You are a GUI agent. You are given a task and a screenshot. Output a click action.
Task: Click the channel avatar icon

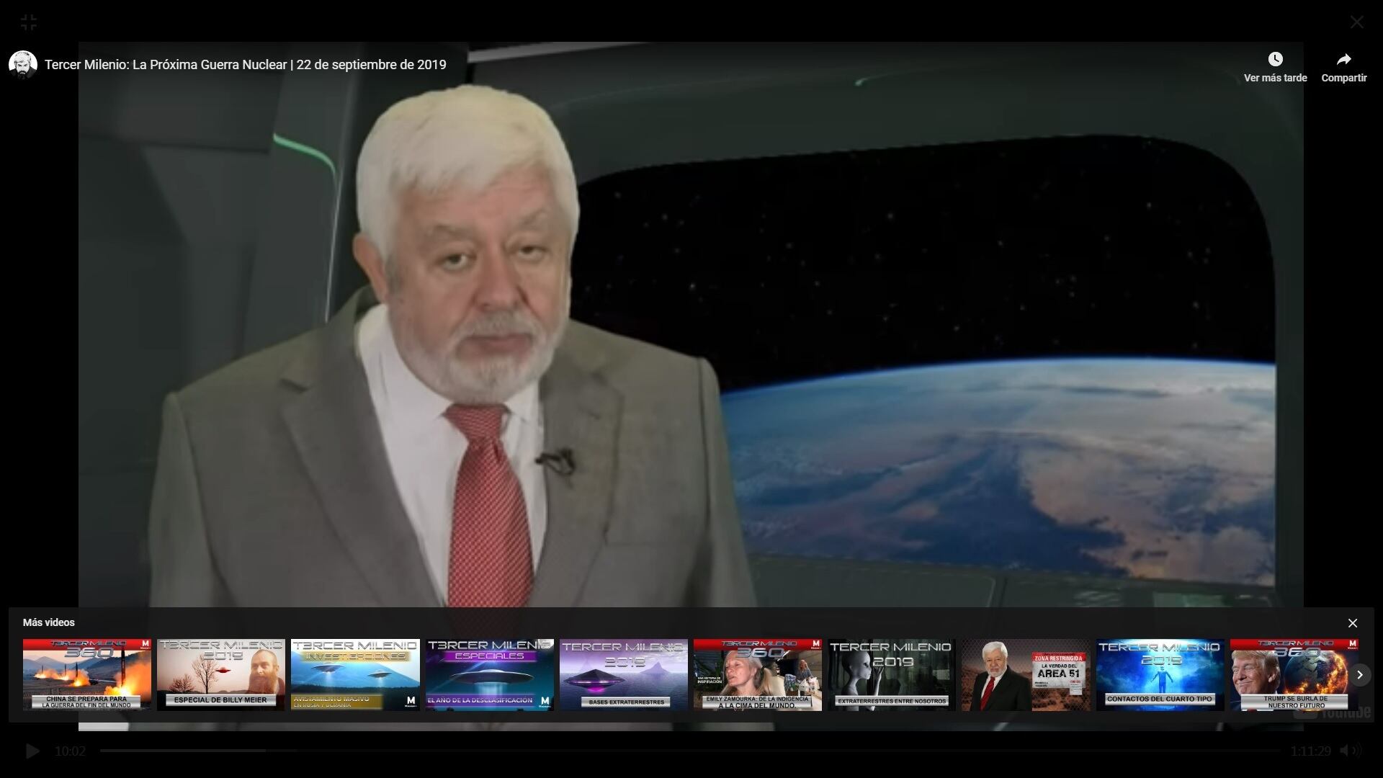click(23, 65)
